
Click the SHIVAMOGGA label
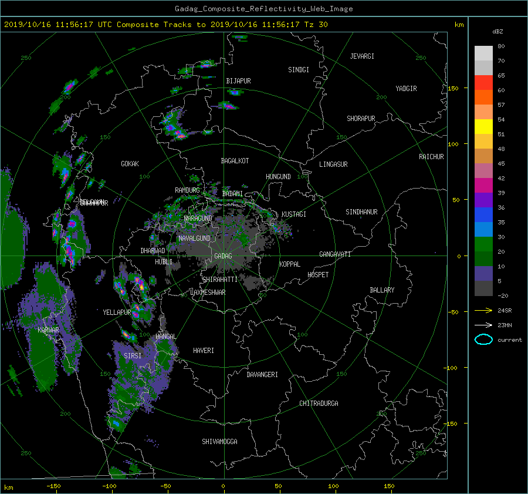pyautogui.click(x=219, y=442)
